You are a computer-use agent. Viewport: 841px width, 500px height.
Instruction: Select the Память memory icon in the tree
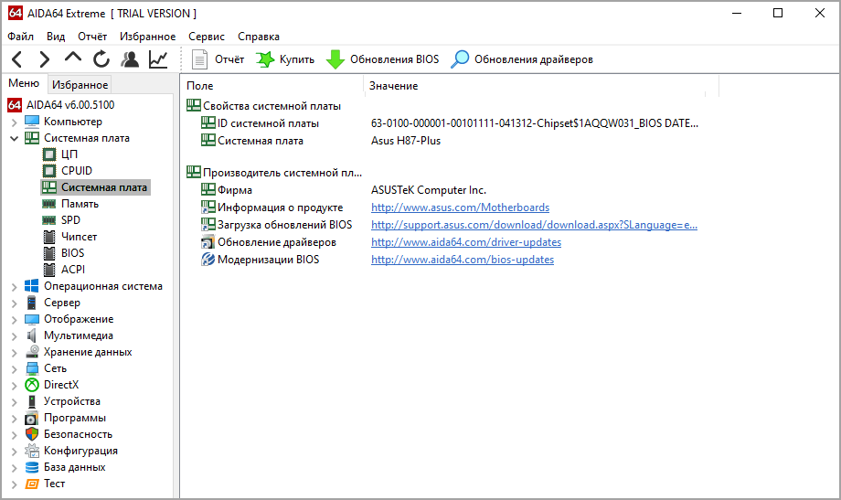click(49, 204)
